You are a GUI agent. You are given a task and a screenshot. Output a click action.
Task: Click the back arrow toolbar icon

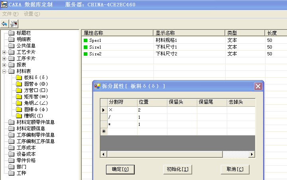click(x=5, y=24)
